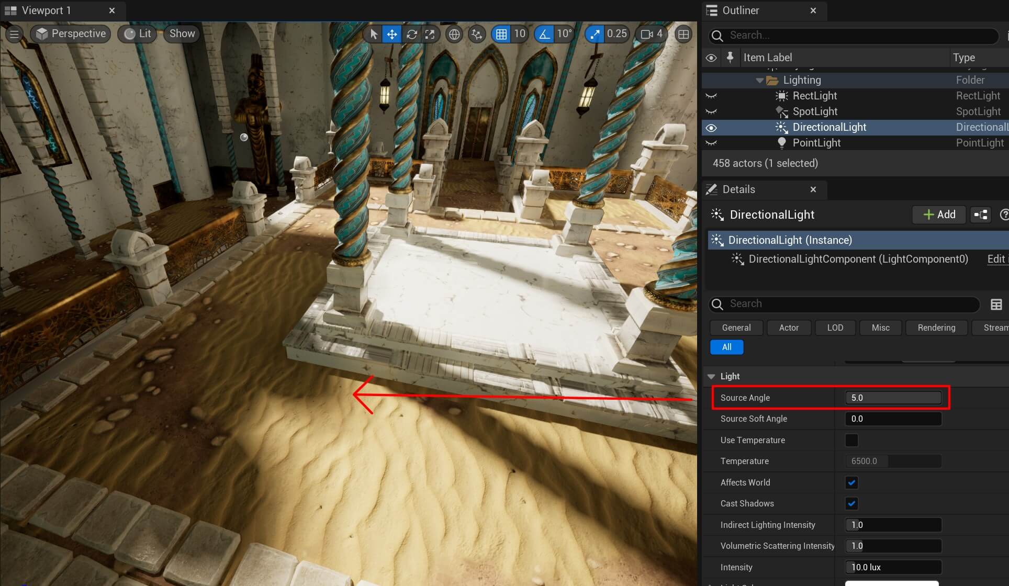Expand the Light section in Details panel

tap(712, 376)
